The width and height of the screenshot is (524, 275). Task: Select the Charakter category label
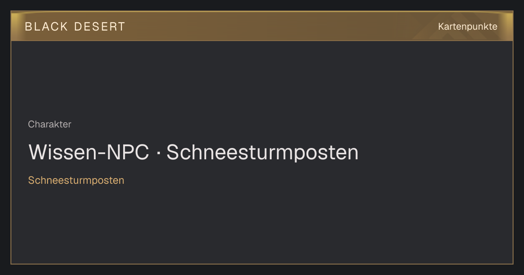click(x=50, y=124)
